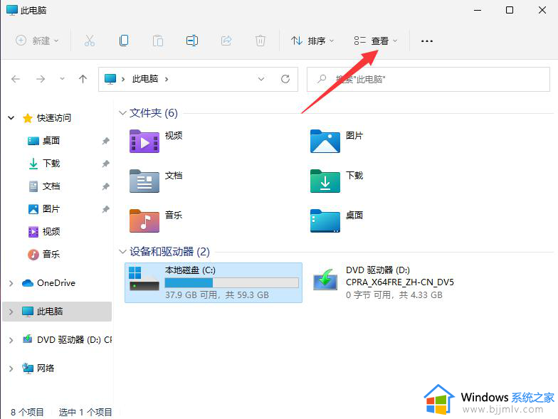Click the 此电脑 window title icon

[x=12, y=10]
